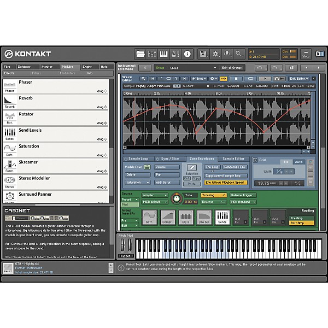
Task: Open the Zone Envelopes tab
Action: 202,159
